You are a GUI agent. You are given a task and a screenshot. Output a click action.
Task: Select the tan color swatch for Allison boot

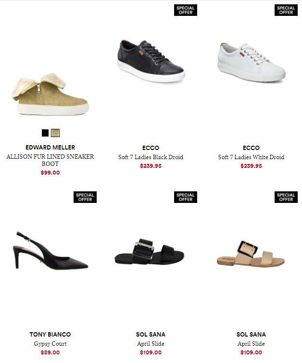click(55, 133)
